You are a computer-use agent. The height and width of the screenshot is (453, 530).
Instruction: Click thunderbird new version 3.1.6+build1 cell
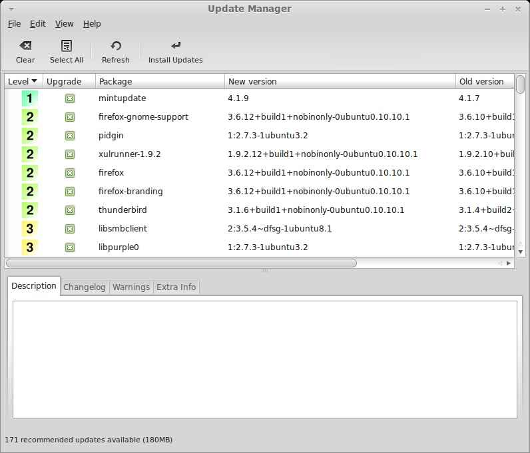316,210
